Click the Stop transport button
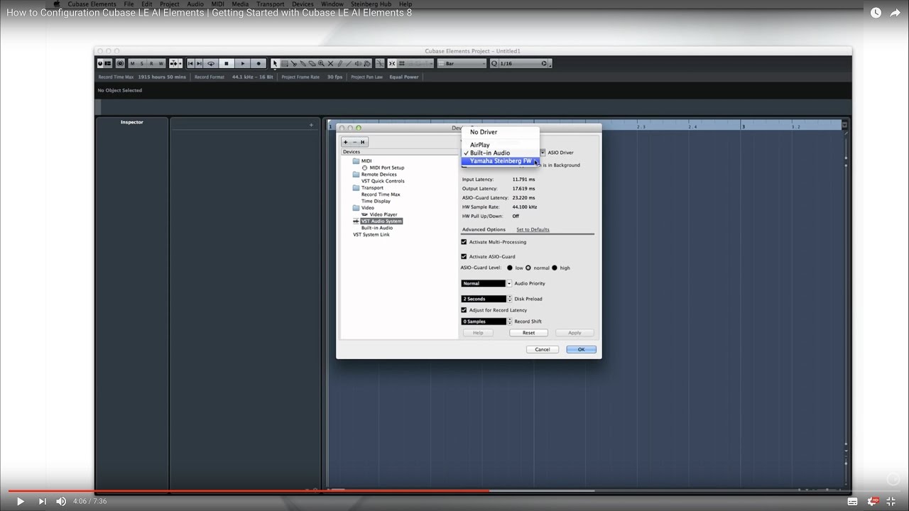The image size is (909, 511). tap(227, 63)
